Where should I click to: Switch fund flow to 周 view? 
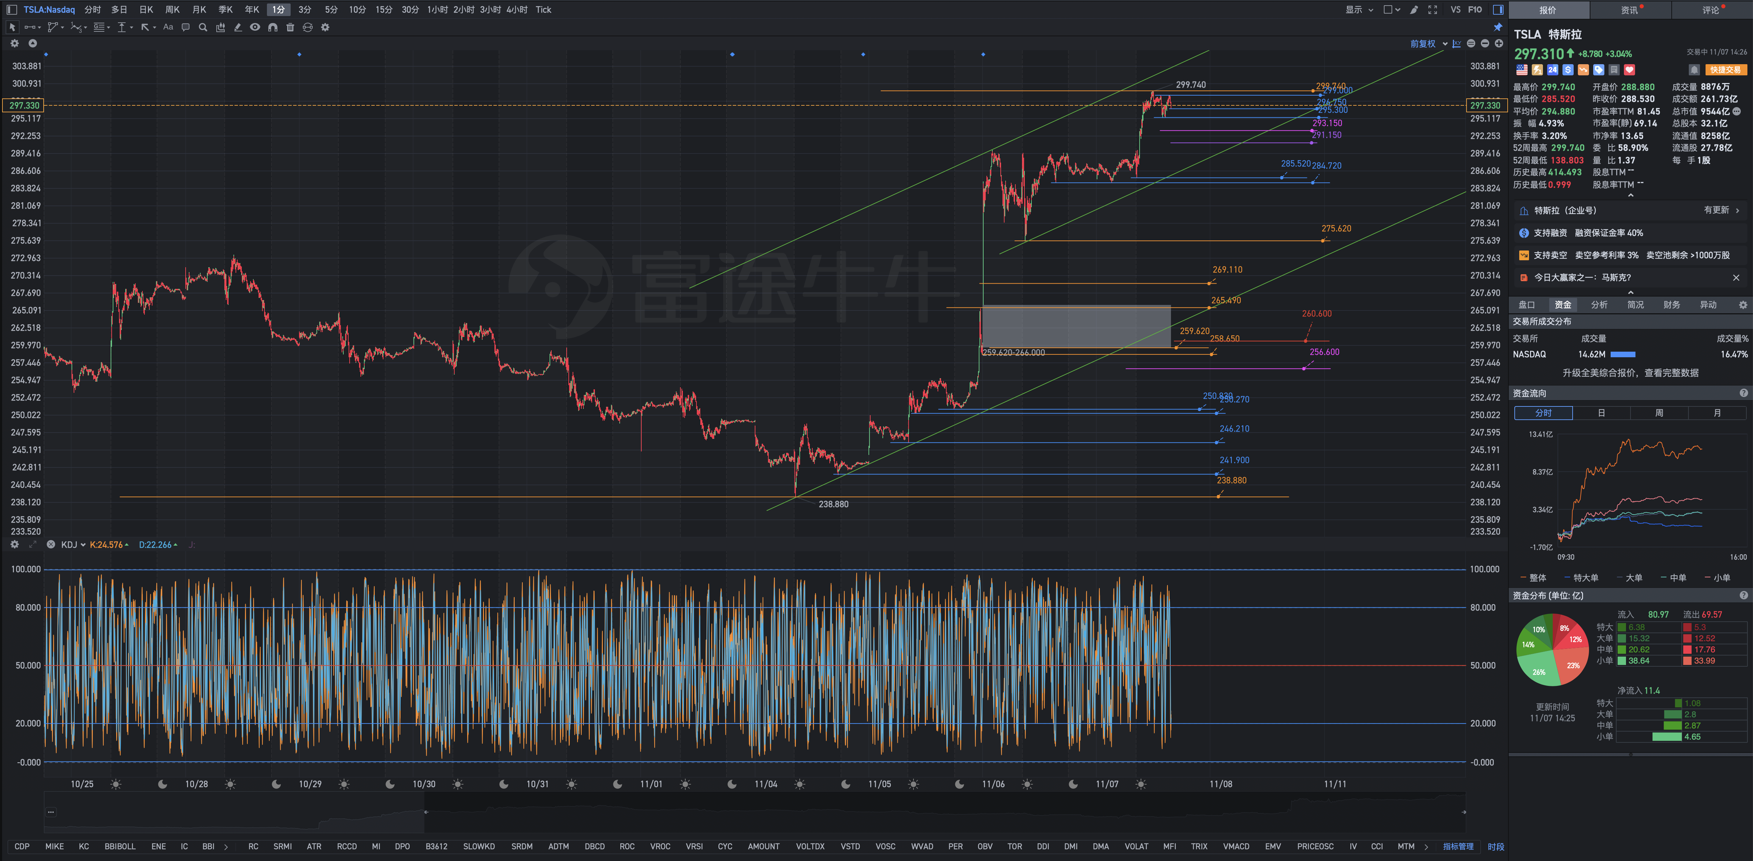click(x=1659, y=413)
